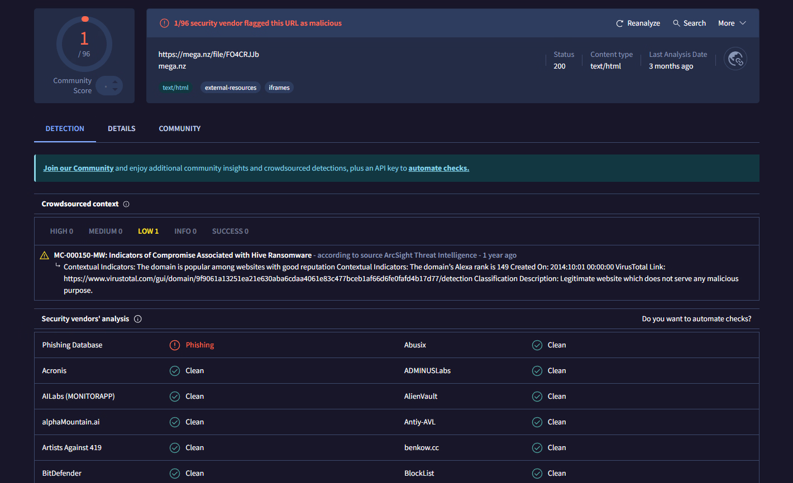Viewport: 793px width, 483px height.
Task: Click the info icon beside Security vendors' analysis
Action: tap(138, 319)
